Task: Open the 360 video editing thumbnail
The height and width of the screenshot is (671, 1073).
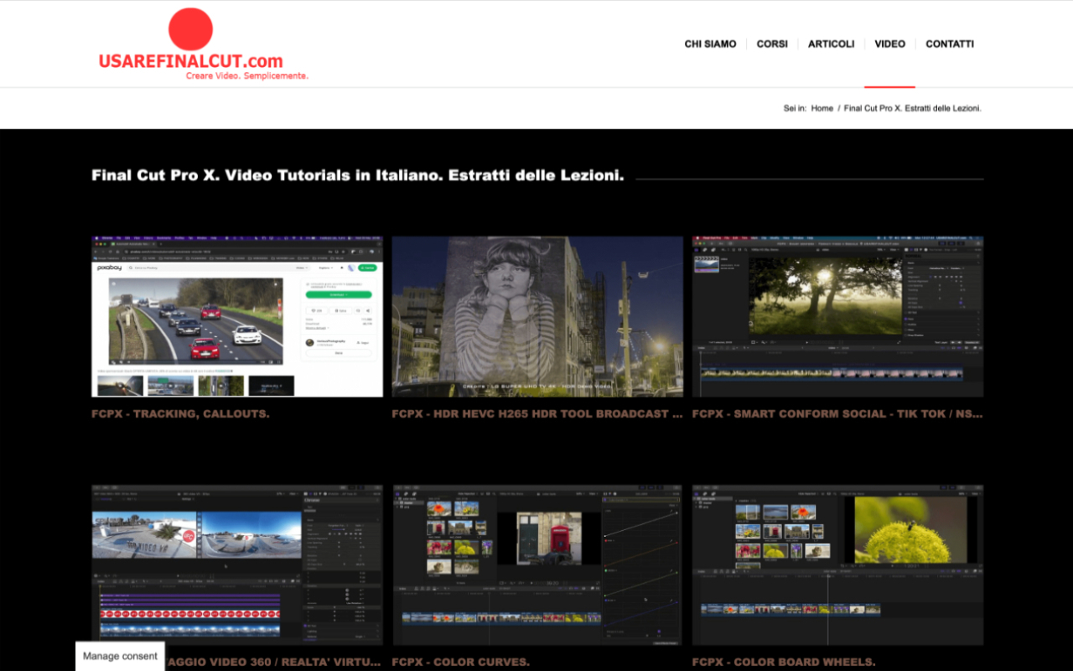Action: [237, 564]
